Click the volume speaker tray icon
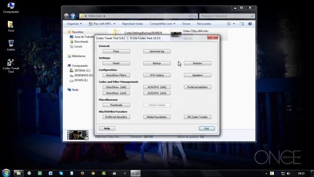The height and width of the screenshot is (177, 314). tap(288, 174)
